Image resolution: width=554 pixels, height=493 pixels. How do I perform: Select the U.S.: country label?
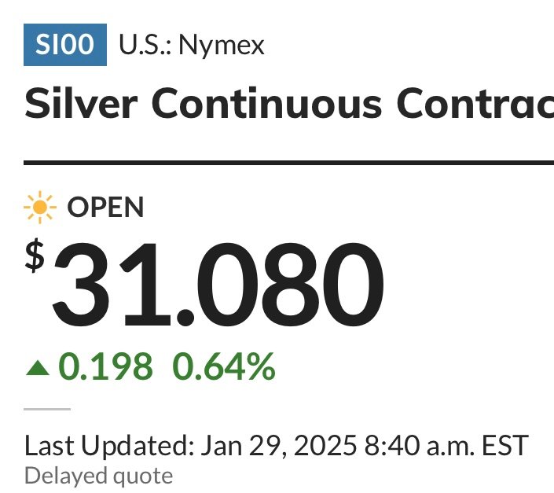145,45
